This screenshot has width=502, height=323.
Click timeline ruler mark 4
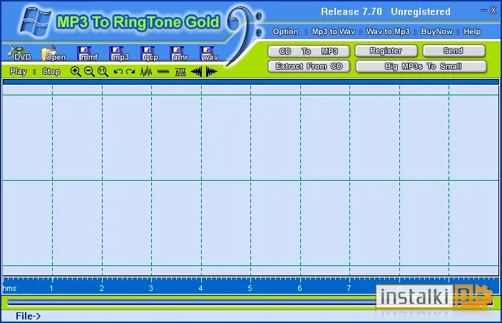coord(200,288)
